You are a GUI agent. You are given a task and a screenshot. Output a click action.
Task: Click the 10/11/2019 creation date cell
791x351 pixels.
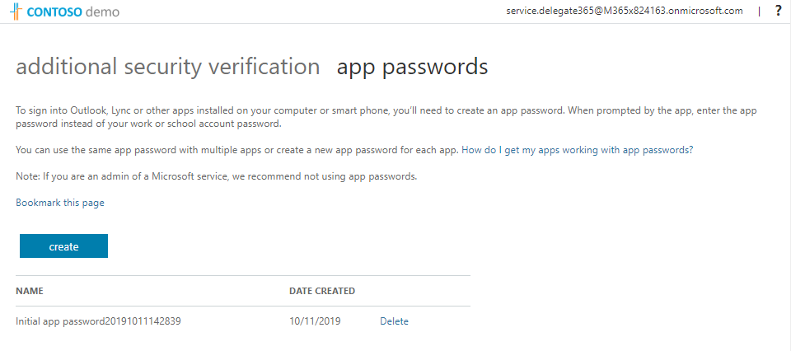coord(315,321)
